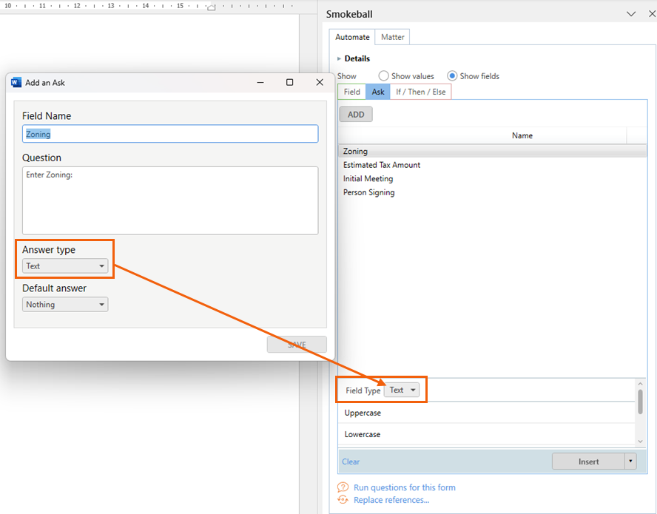Select Estimated Tax Amount in the list
Screen dimensions: 657x514
pyautogui.click(x=492, y=165)
